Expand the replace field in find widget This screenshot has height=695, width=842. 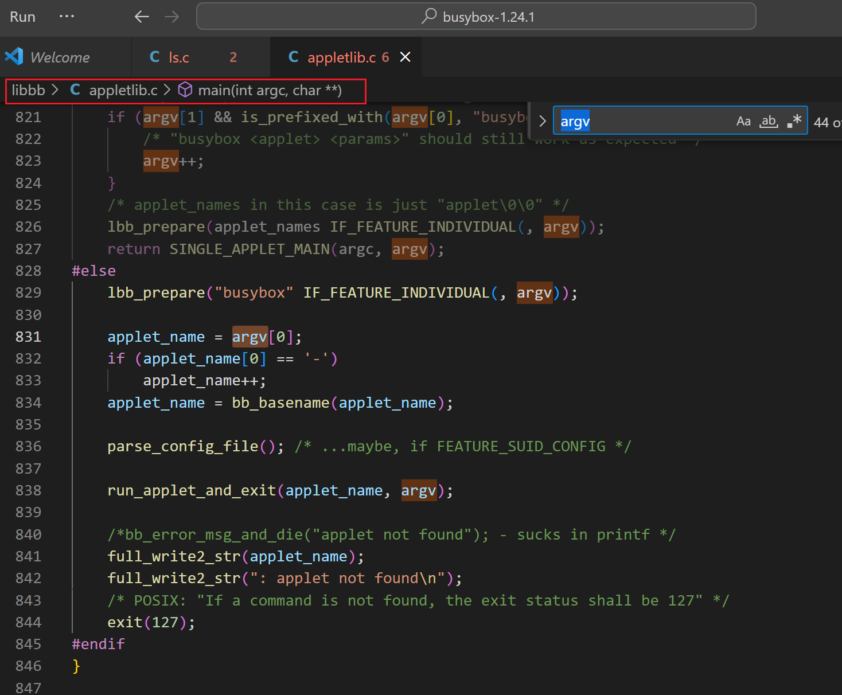543,121
